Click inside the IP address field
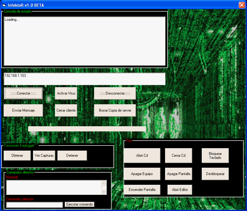 pyautogui.click(x=84, y=79)
